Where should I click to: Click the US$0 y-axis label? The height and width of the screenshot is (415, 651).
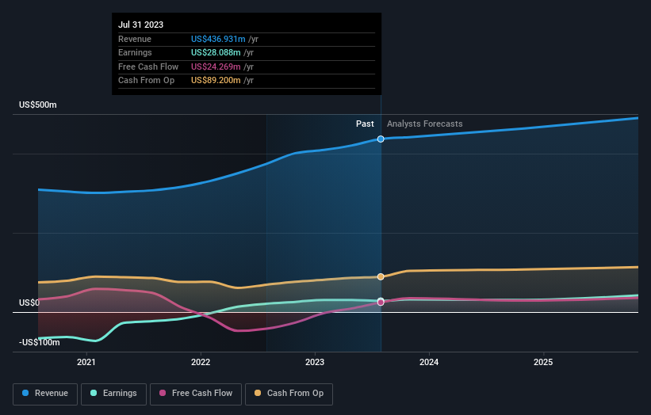29,303
